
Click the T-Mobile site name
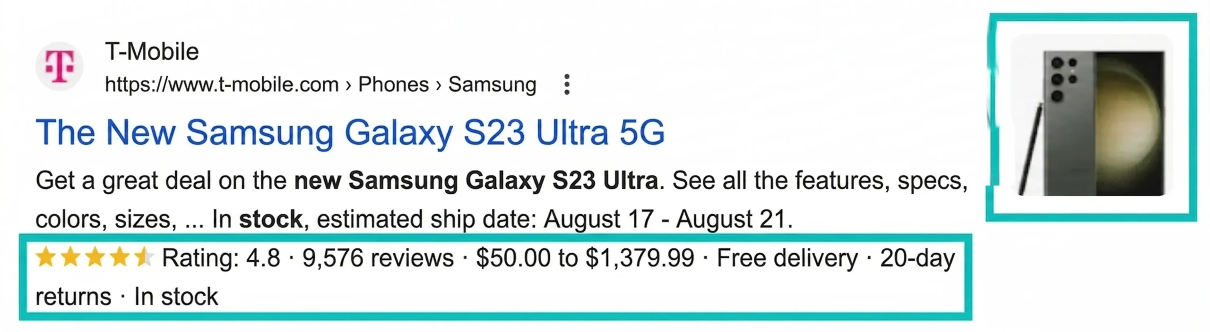tap(152, 51)
